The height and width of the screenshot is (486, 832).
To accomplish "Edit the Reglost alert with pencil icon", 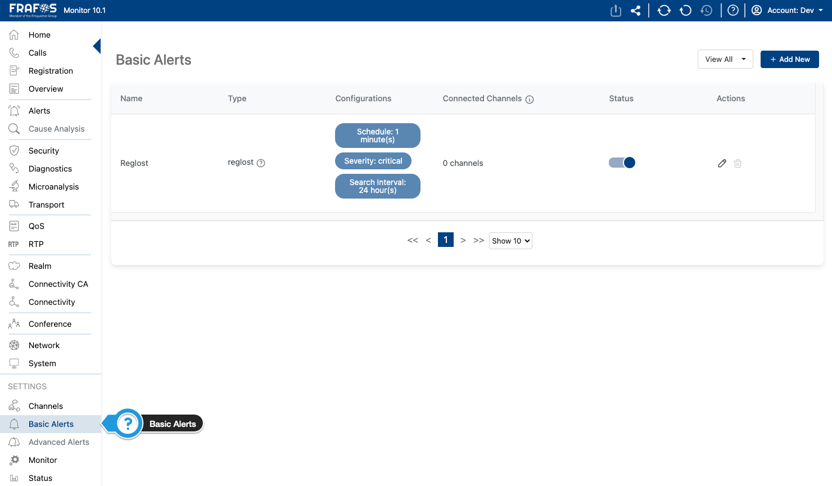I will pos(722,163).
